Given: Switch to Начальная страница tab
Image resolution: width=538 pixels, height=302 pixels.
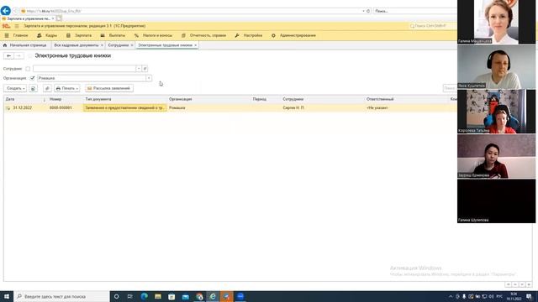Looking at the screenshot, I should pos(25,45).
